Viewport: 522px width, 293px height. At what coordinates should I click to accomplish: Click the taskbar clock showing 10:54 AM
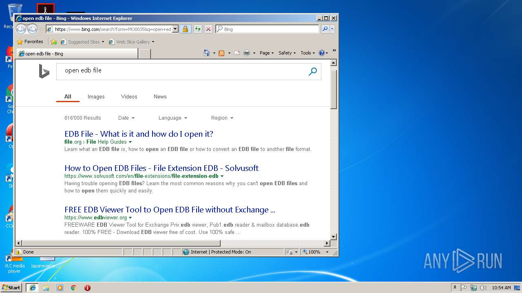tap(501, 288)
